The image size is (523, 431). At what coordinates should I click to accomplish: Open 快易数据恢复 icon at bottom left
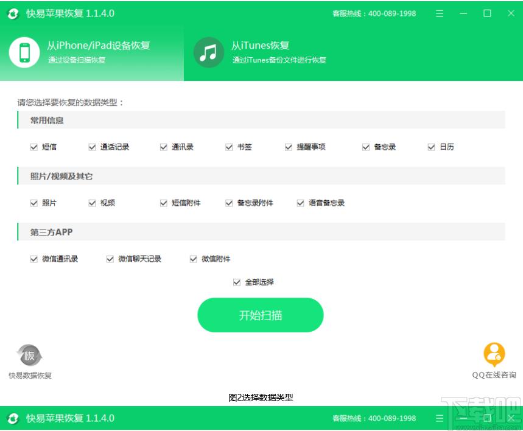29,356
